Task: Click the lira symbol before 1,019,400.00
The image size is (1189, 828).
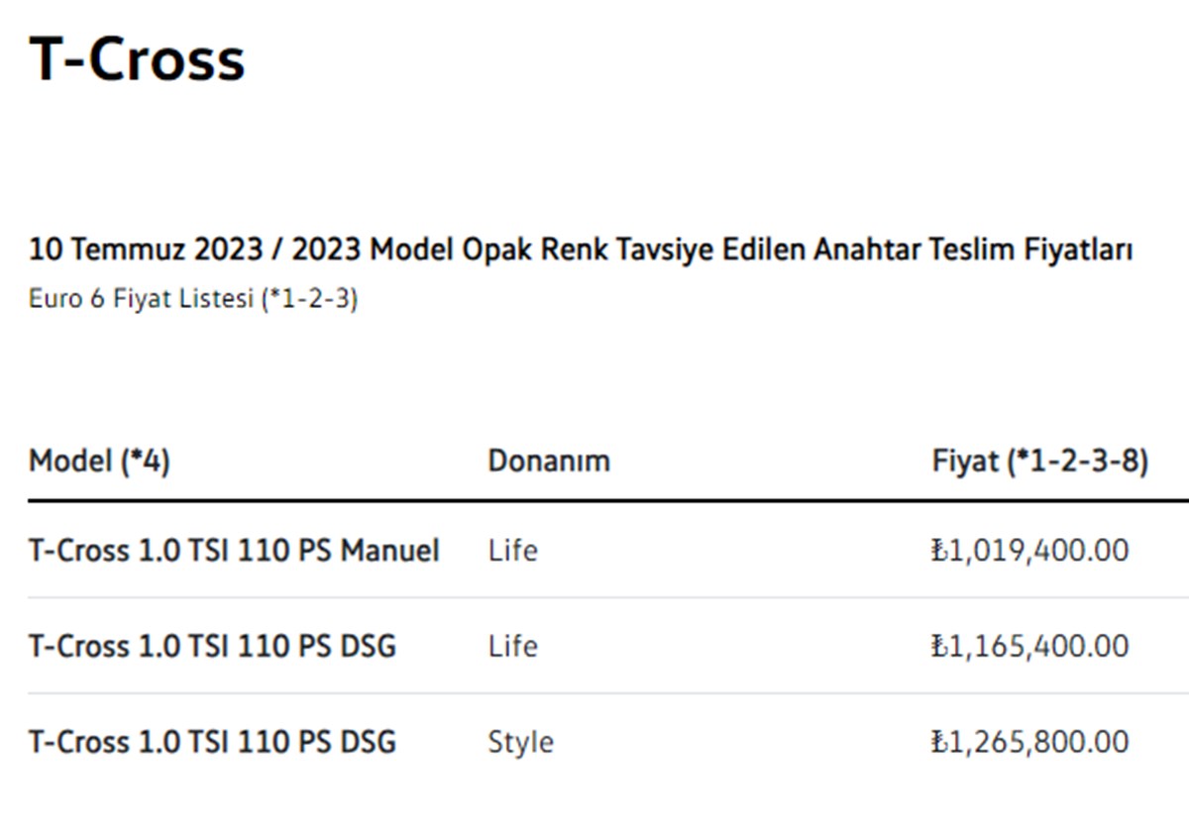Action: (x=939, y=551)
